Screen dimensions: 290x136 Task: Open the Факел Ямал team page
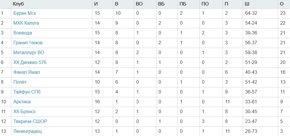tap(27, 72)
